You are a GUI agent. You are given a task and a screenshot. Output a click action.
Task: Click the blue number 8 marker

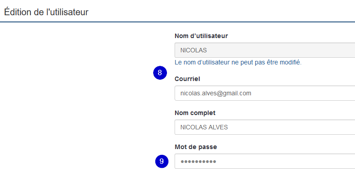[160, 73]
